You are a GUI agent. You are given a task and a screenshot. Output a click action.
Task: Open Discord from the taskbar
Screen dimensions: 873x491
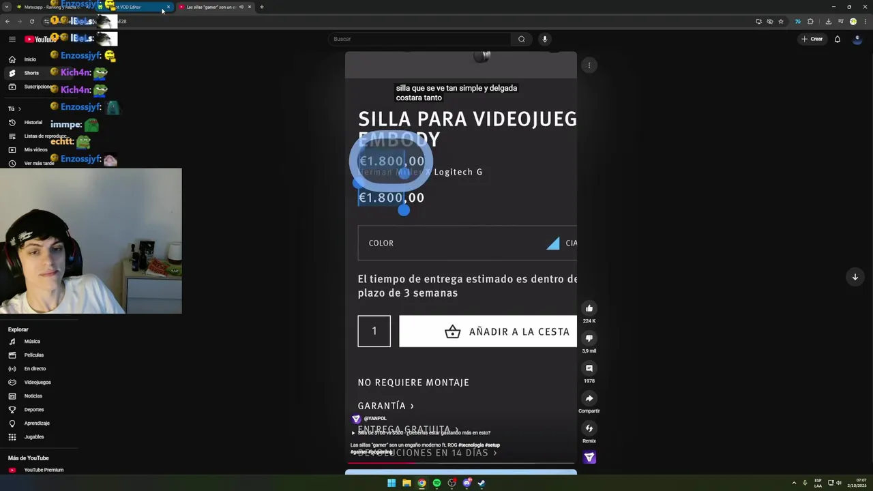467,483
